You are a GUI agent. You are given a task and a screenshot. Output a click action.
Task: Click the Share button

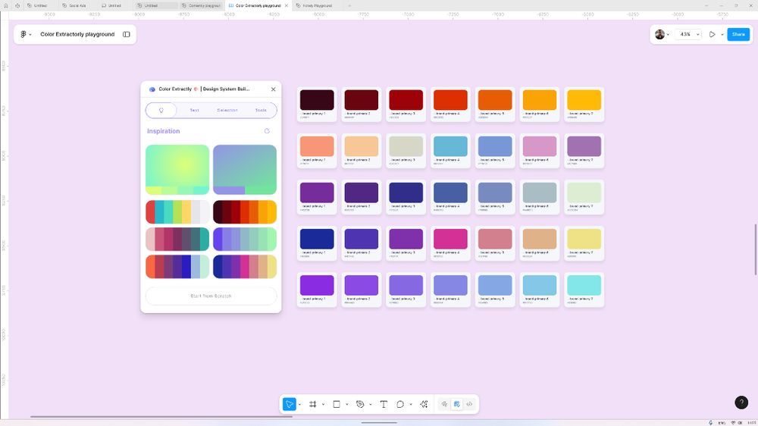click(738, 34)
